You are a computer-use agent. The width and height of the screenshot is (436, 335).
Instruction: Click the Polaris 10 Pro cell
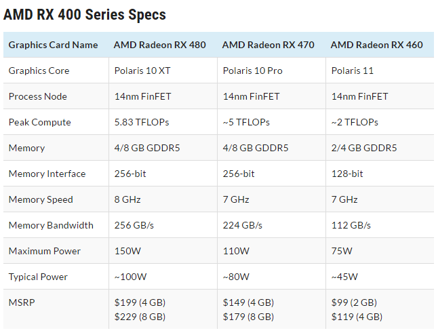point(254,71)
